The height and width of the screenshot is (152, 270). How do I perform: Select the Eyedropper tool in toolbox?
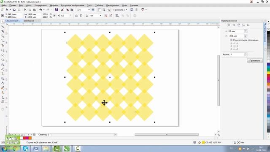point(3,88)
